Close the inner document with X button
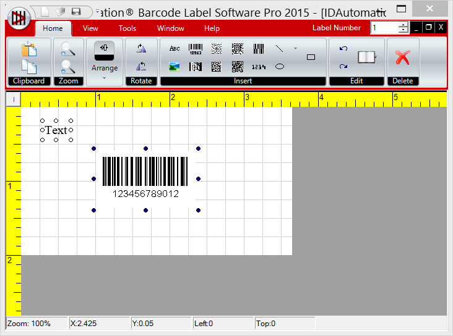453x336 pixels. click(x=441, y=27)
